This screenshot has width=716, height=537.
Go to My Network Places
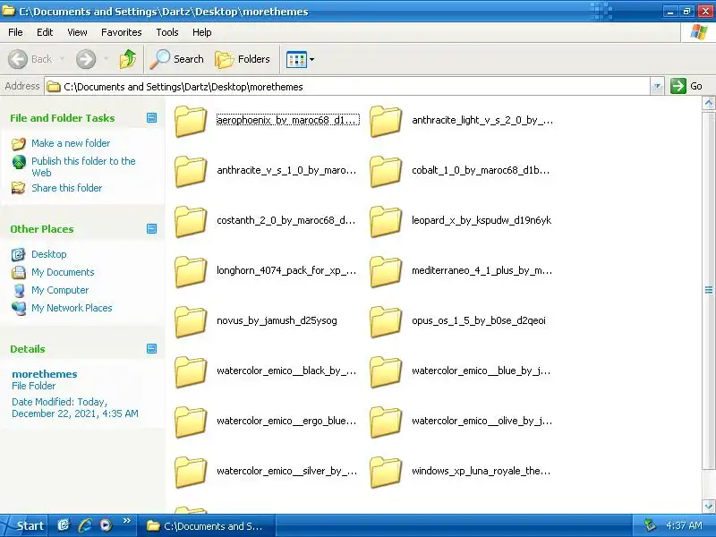[72, 308]
